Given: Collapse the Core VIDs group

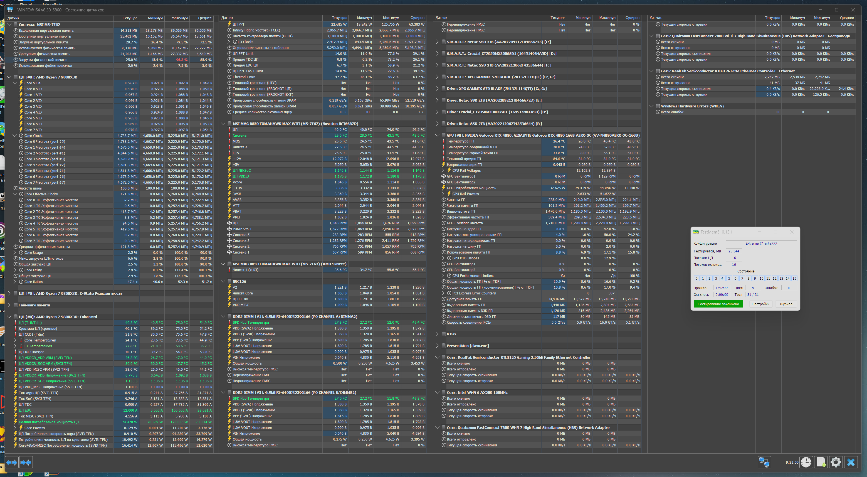Looking at the screenshot, I should point(15,83).
